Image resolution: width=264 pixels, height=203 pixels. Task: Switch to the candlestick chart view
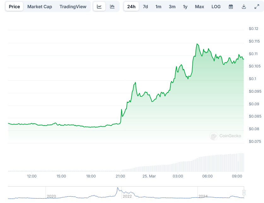(x=112, y=7)
